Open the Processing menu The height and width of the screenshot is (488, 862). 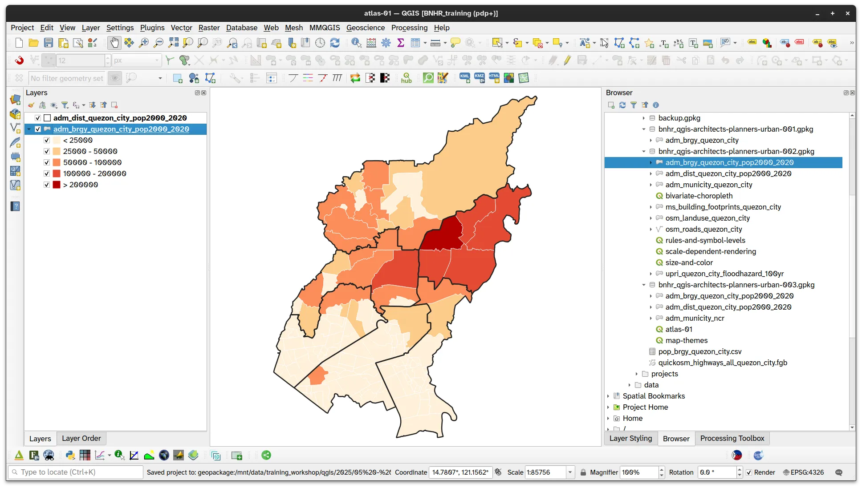[x=409, y=28]
